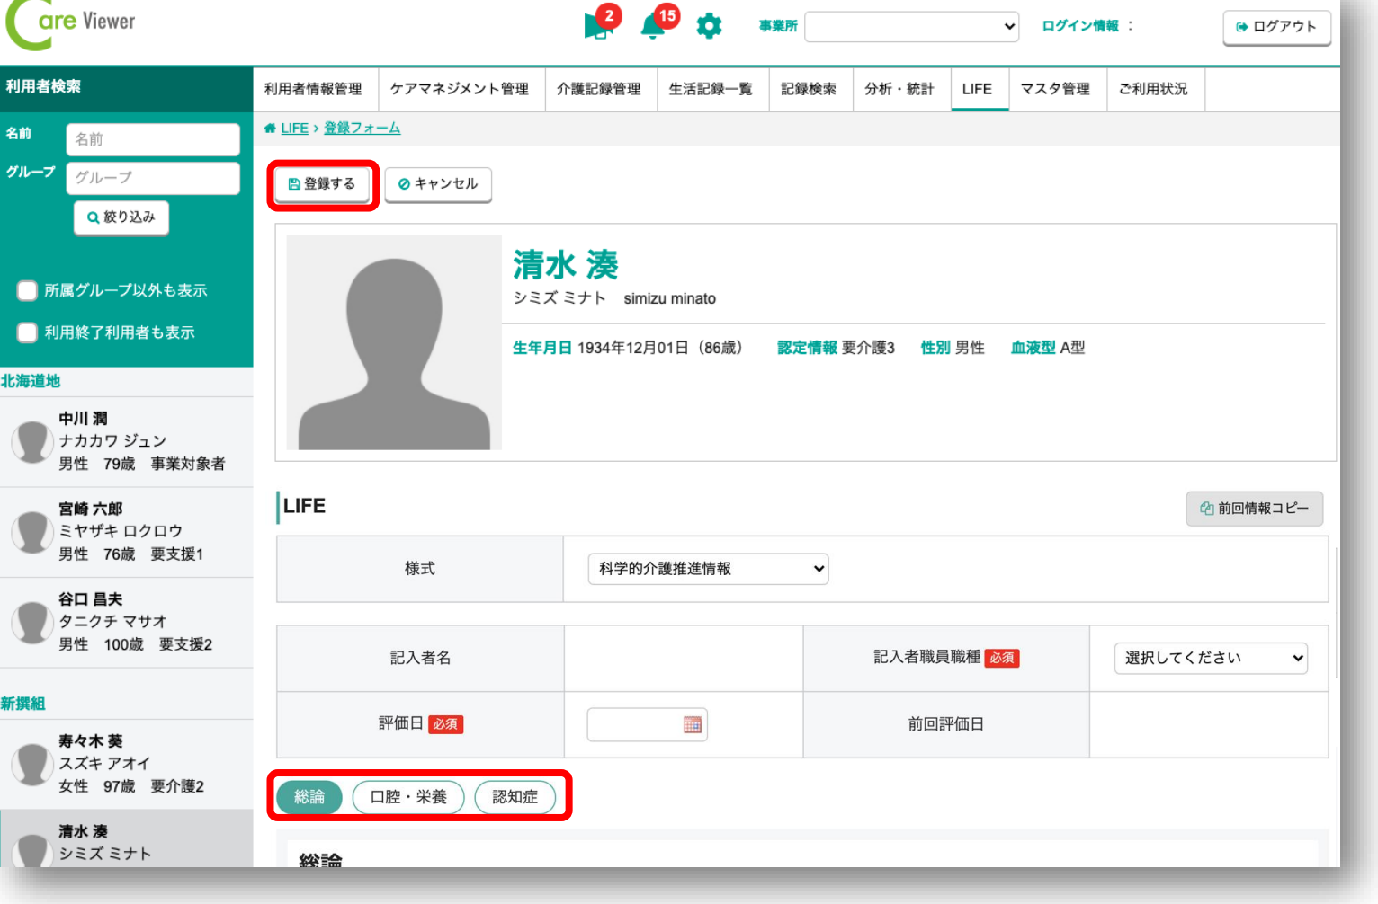The height and width of the screenshot is (904, 1378).
Task: Click the 登録する button
Action: pos(322,184)
